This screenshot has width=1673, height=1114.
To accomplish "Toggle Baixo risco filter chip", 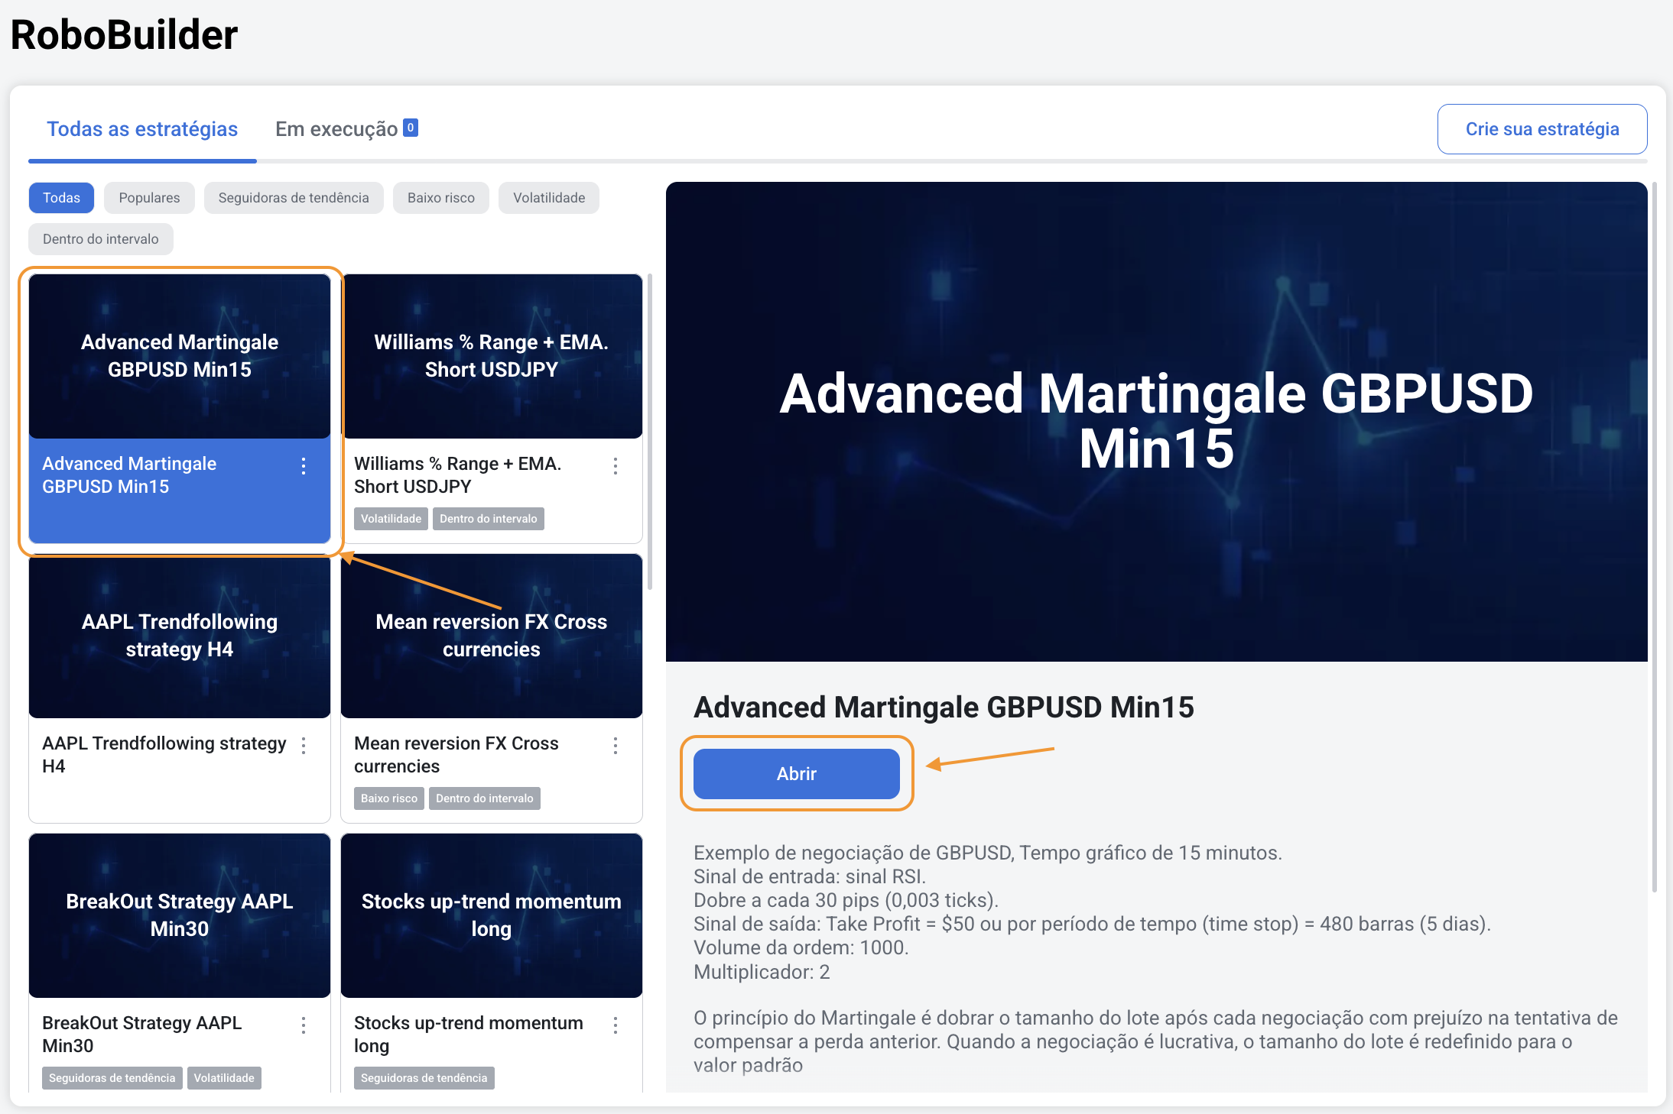I will pyautogui.click(x=440, y=198).
